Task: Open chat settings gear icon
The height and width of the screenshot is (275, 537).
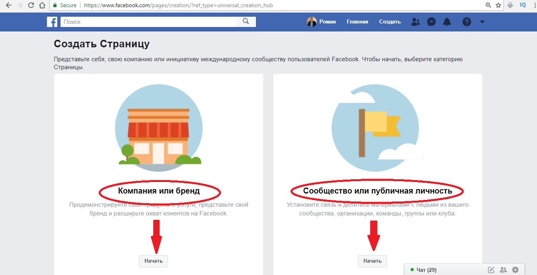Action: (516, 270)
